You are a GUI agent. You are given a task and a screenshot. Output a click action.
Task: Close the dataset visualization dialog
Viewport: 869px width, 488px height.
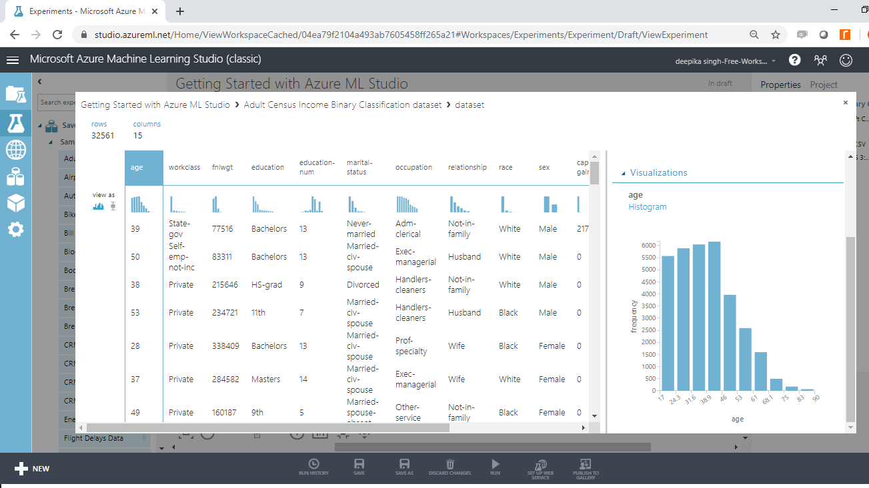846,103
